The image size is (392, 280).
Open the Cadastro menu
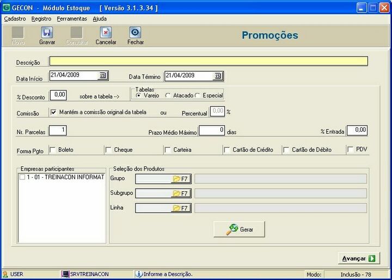click(x=15, y=19)
